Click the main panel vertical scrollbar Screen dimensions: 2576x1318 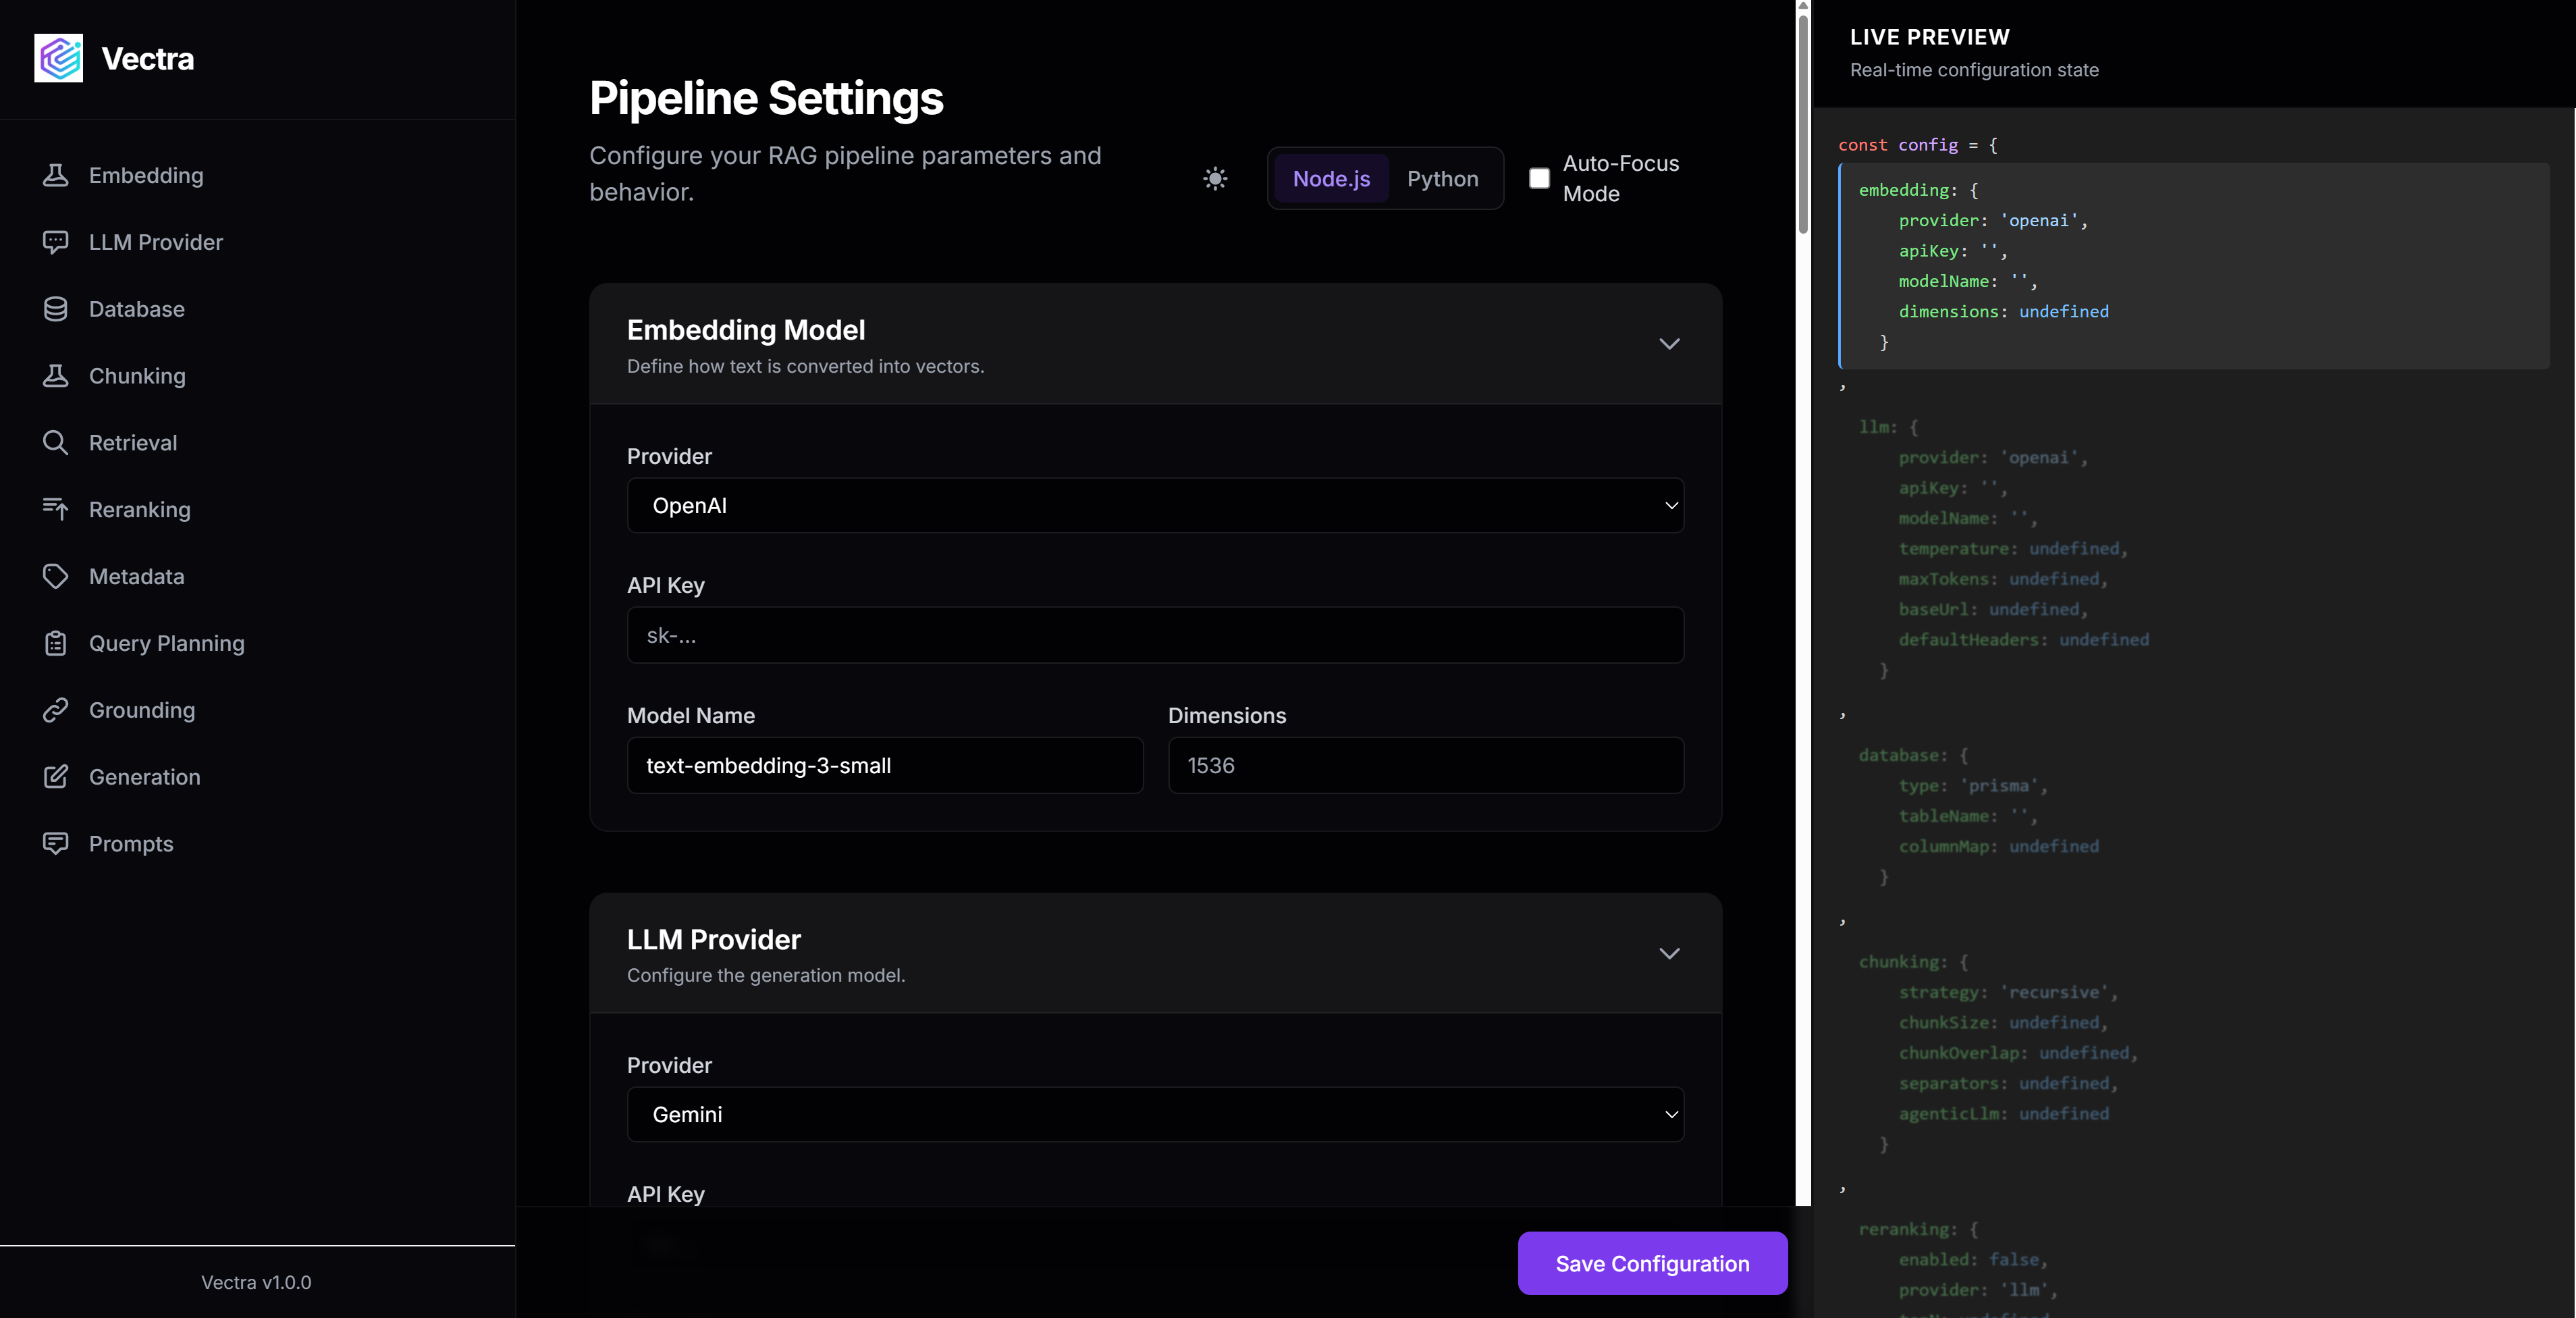point(1803,120)
